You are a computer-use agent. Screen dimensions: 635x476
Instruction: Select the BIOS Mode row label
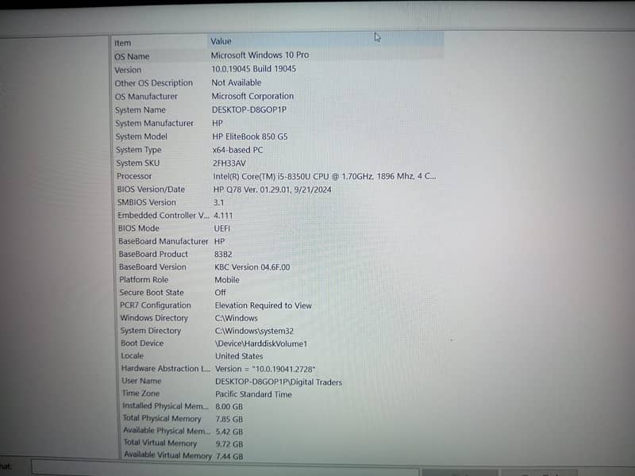pyautogui.click(x=138, y=228)
